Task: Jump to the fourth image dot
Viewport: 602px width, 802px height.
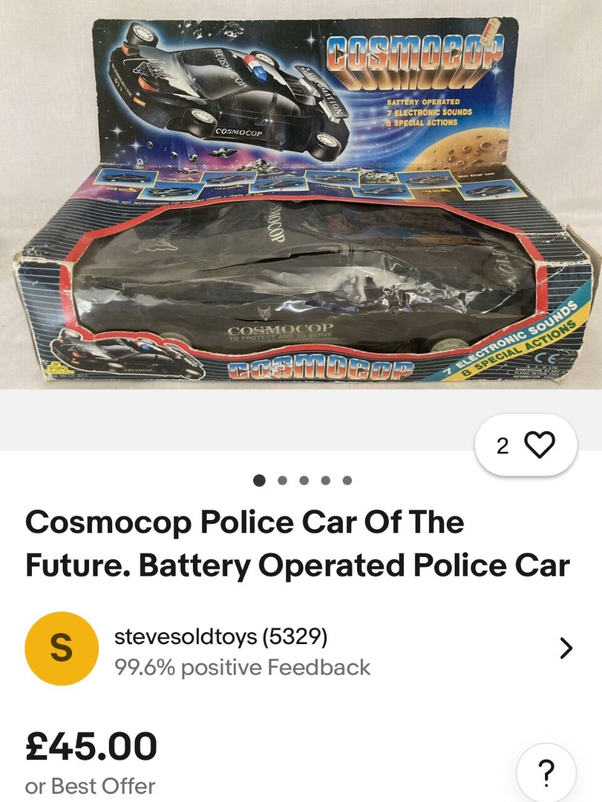Action: point(325,481)
